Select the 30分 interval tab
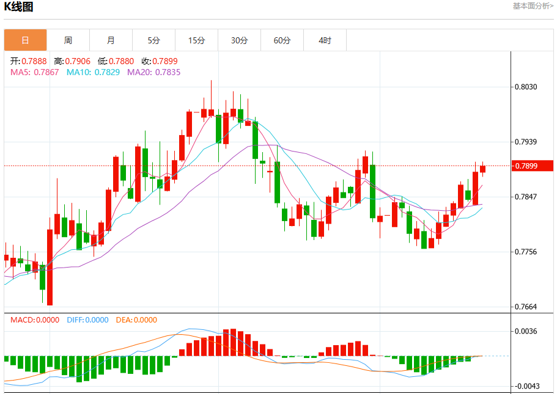 (240, 40)
